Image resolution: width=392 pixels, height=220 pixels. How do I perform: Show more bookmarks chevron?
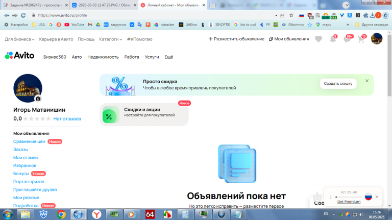pos(348,25)
